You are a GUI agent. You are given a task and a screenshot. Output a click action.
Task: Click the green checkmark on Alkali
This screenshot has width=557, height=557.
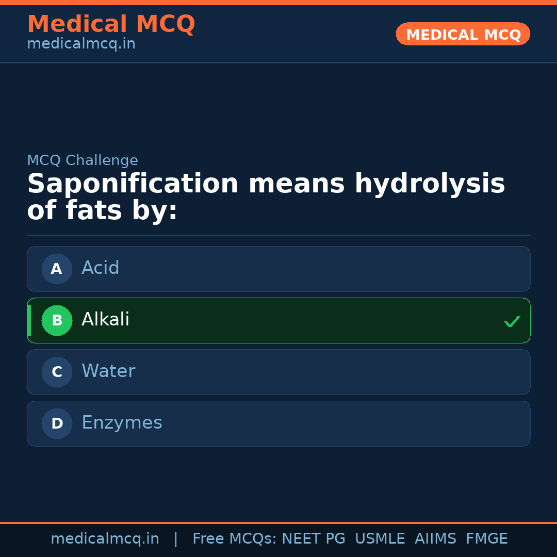pyautogui.click(x=512, y=321)
